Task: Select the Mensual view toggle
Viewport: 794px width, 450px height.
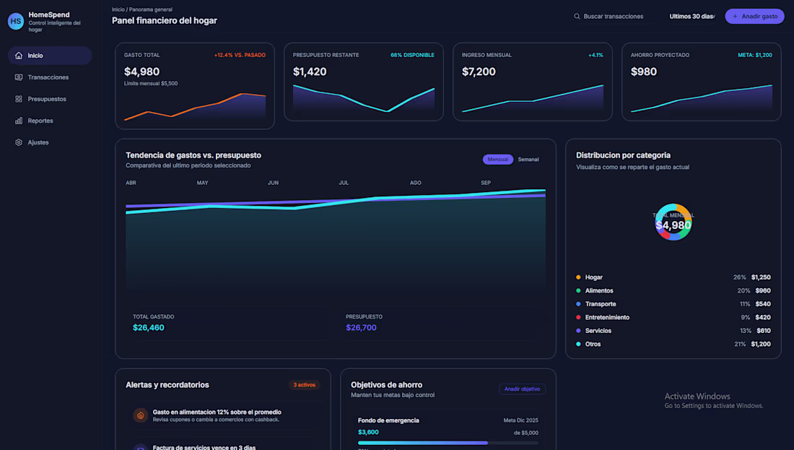Action: click(x=498, y=160)
